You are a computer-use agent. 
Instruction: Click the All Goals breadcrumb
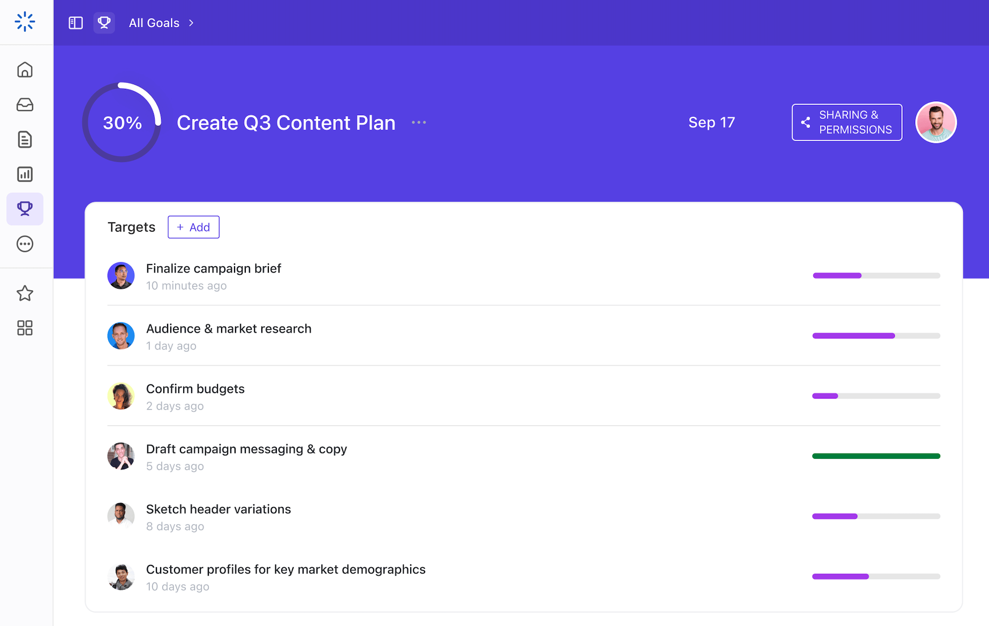pyautogui.click(x=154, y=23)
